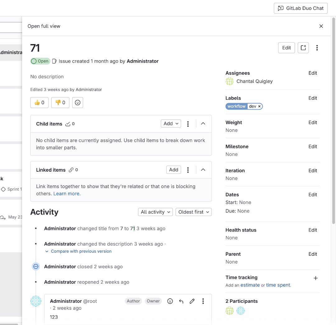The image size is (336, 325).
Task: Edit the 123 comment using pencil icon
Action: click(192, 301)
